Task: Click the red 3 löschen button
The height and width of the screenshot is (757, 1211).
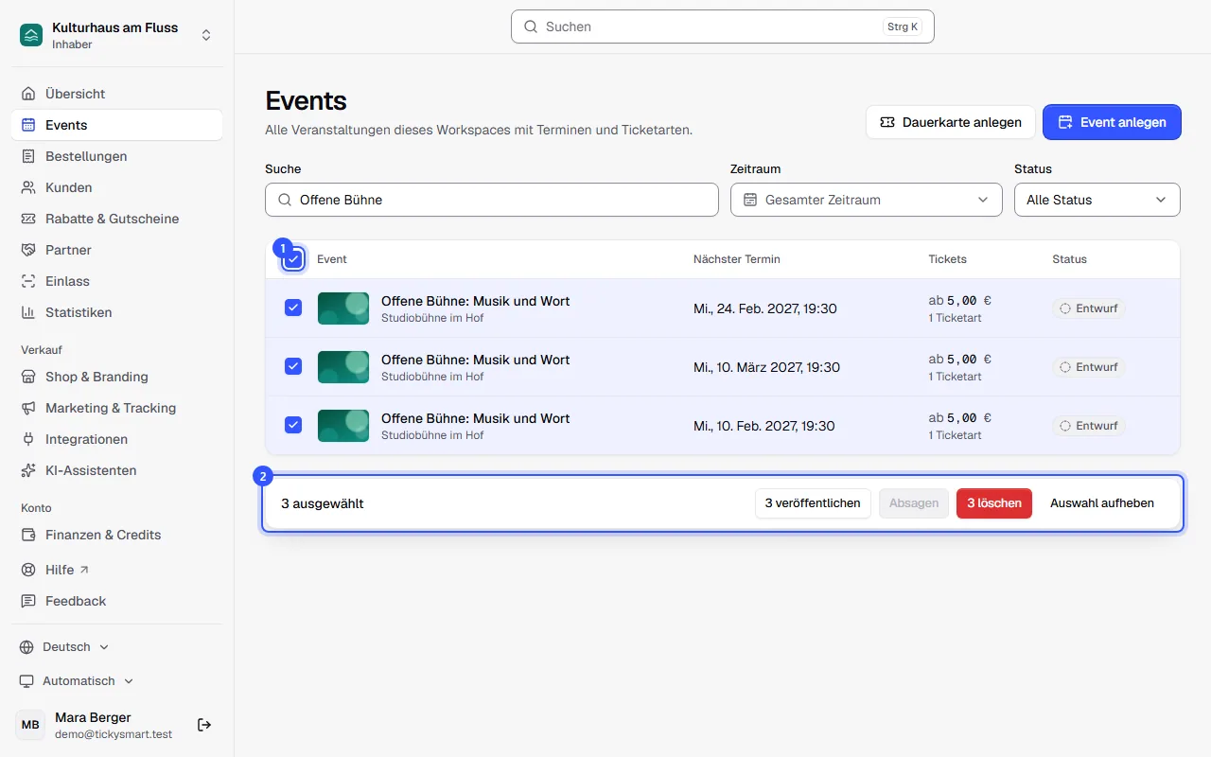Action: click(994, 503)
